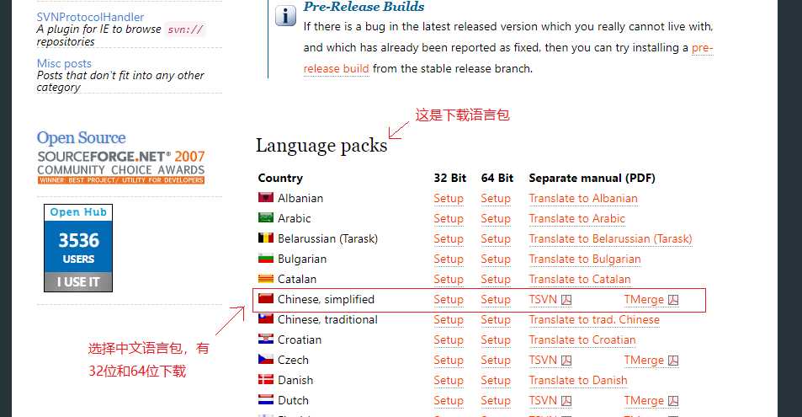This screenshot has height=417, width=802.
Task: Download Chinese simplified 64 Bit Setup
Action: (x=496, y=300)
